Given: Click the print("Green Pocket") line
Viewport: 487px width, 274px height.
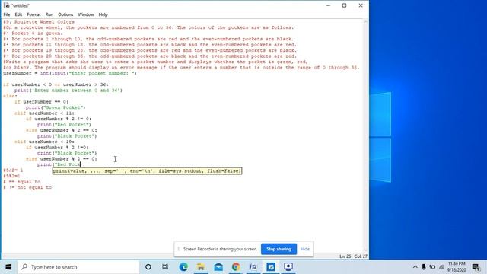Looking at the screenshot, I should 56,107.
